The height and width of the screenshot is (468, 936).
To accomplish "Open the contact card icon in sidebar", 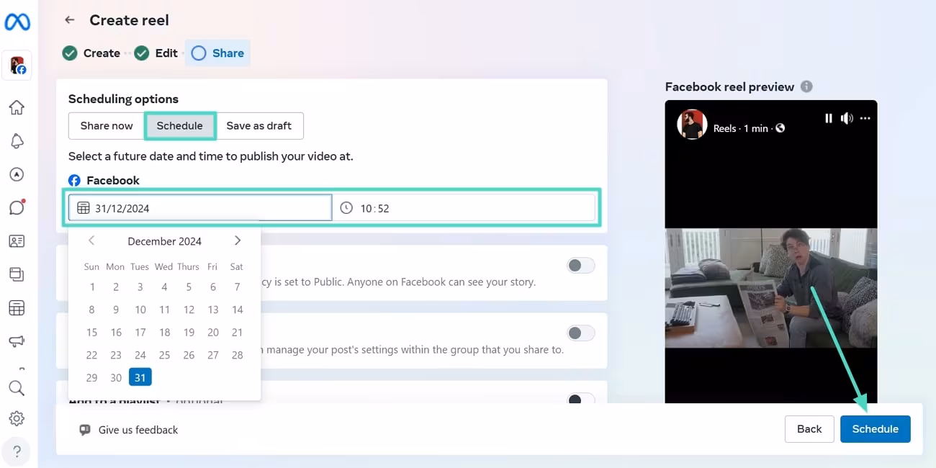I will pyautogui.click(x=17, y=241).
